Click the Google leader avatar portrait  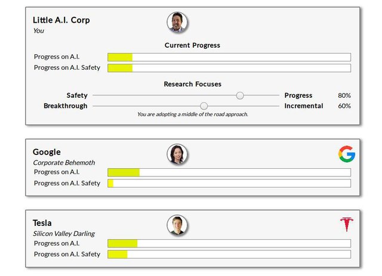pos(177,154)
